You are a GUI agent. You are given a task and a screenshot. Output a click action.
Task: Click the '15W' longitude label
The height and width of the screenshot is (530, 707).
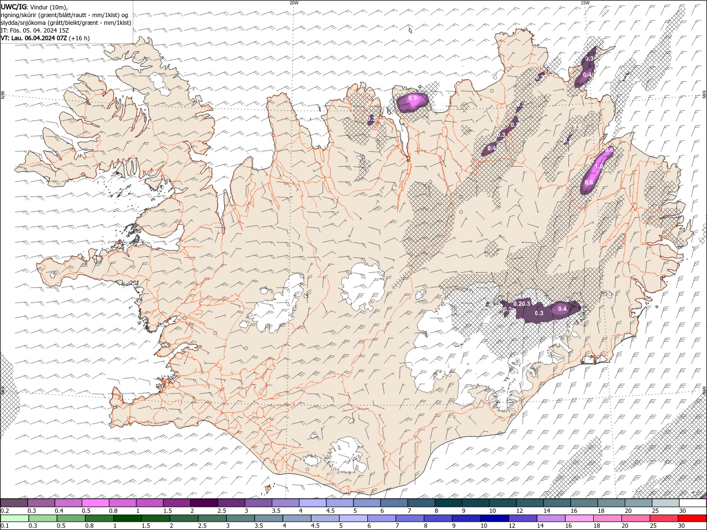point(585,3)
